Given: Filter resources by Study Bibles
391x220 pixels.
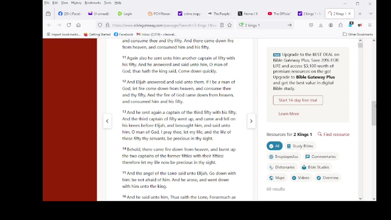Looking at the screenshot, I should pos(300,146).
